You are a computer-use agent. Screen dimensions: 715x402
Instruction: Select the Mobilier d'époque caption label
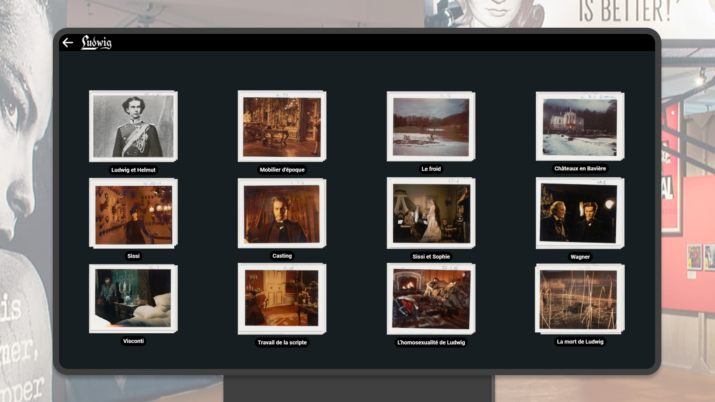coord(282,170)
